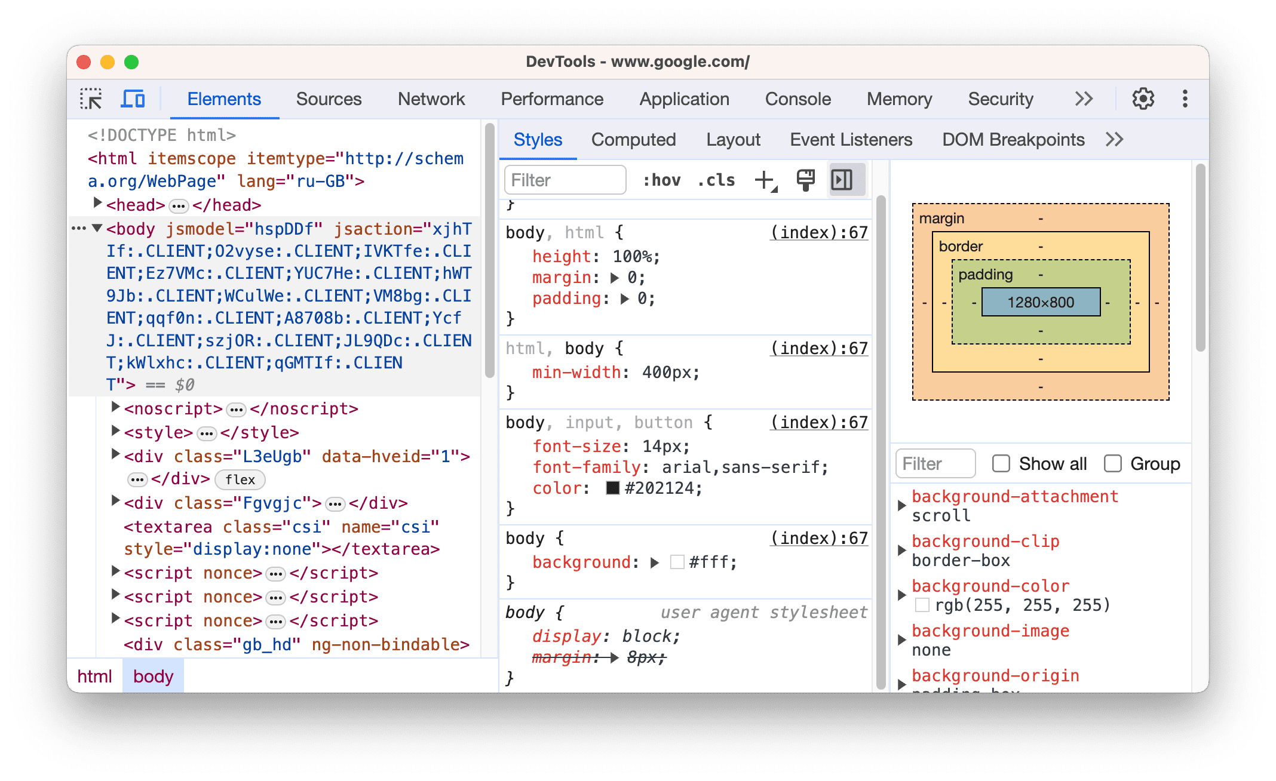Toggle the Show all computed styles checkbox

pos(1001,463)
